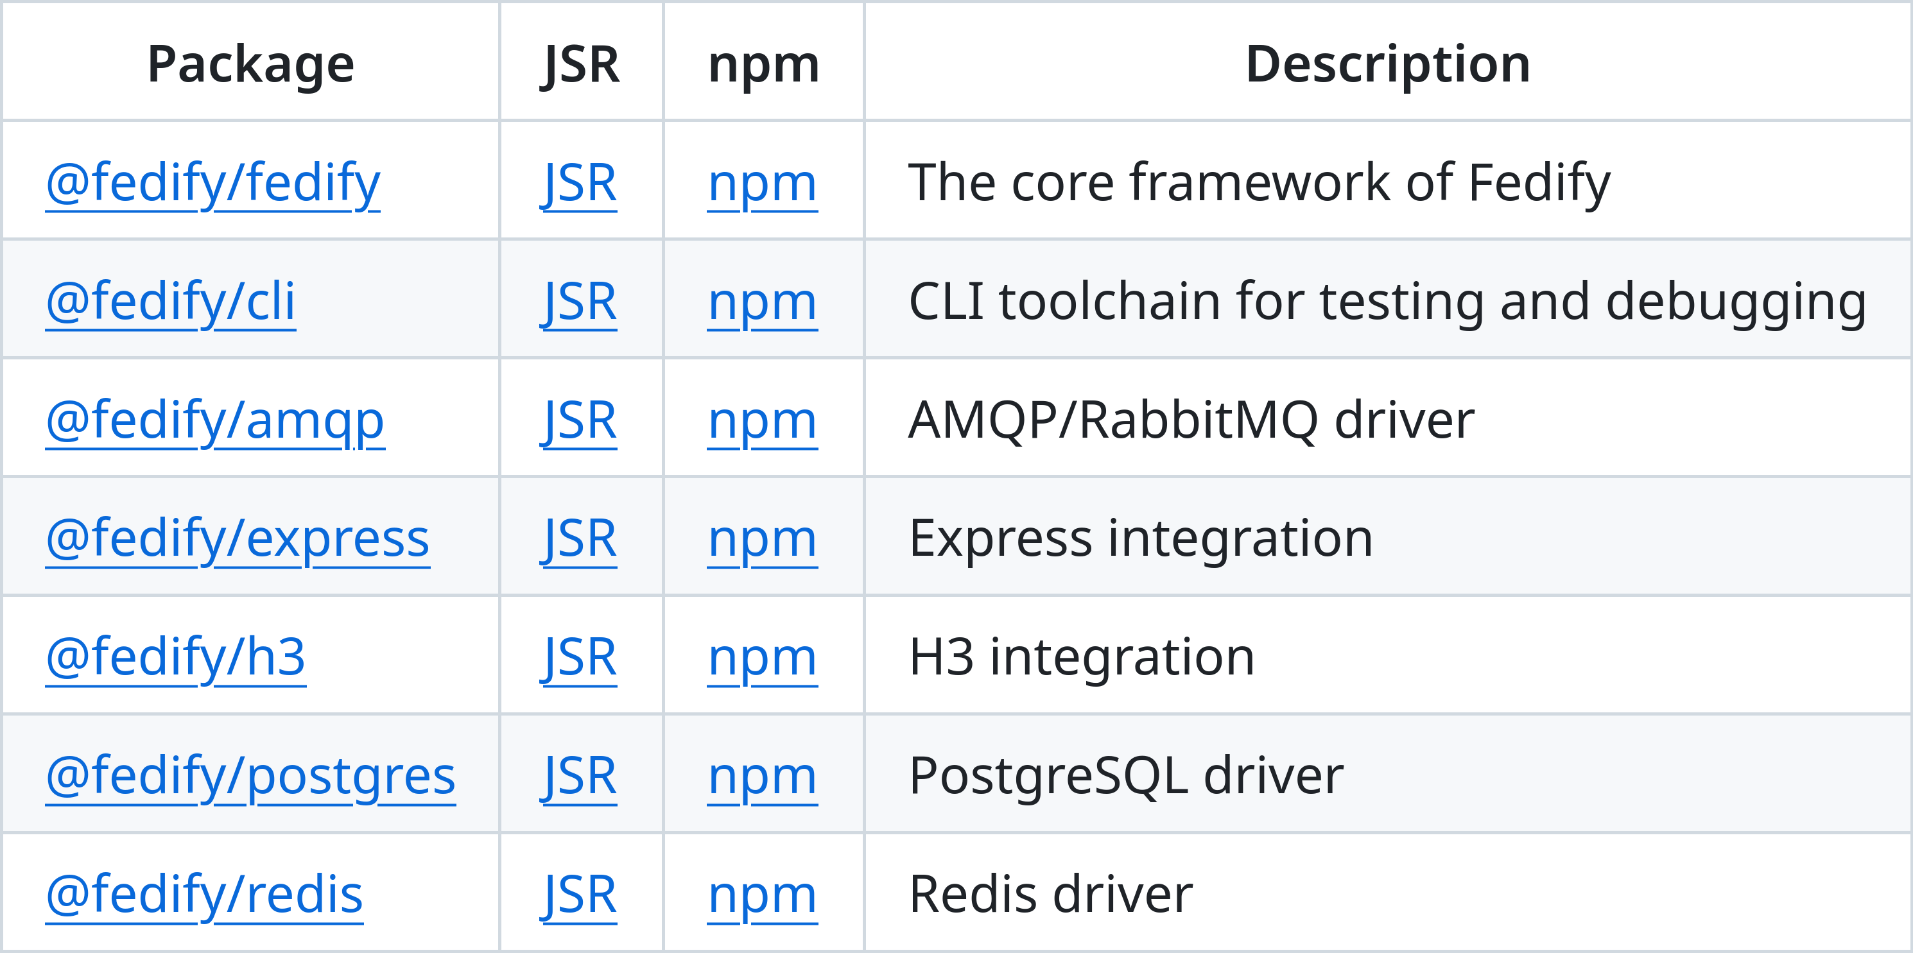This screenshot has width=1913, height=953.
Task: Open the @fedify/cli package link
Action: [x=171, y=302]
